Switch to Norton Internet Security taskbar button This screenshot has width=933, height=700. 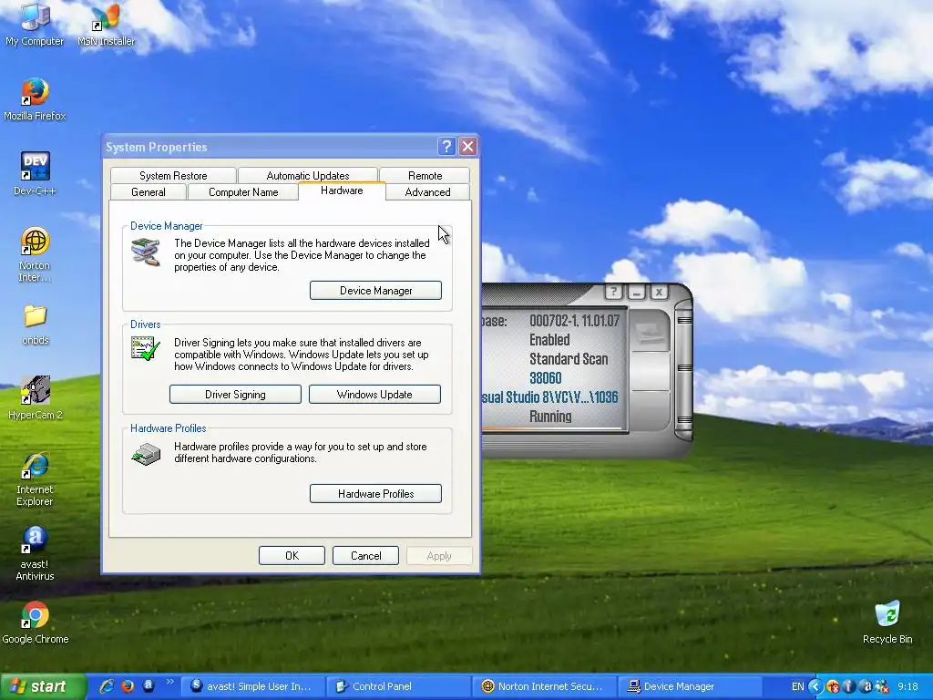coord(545,686)
